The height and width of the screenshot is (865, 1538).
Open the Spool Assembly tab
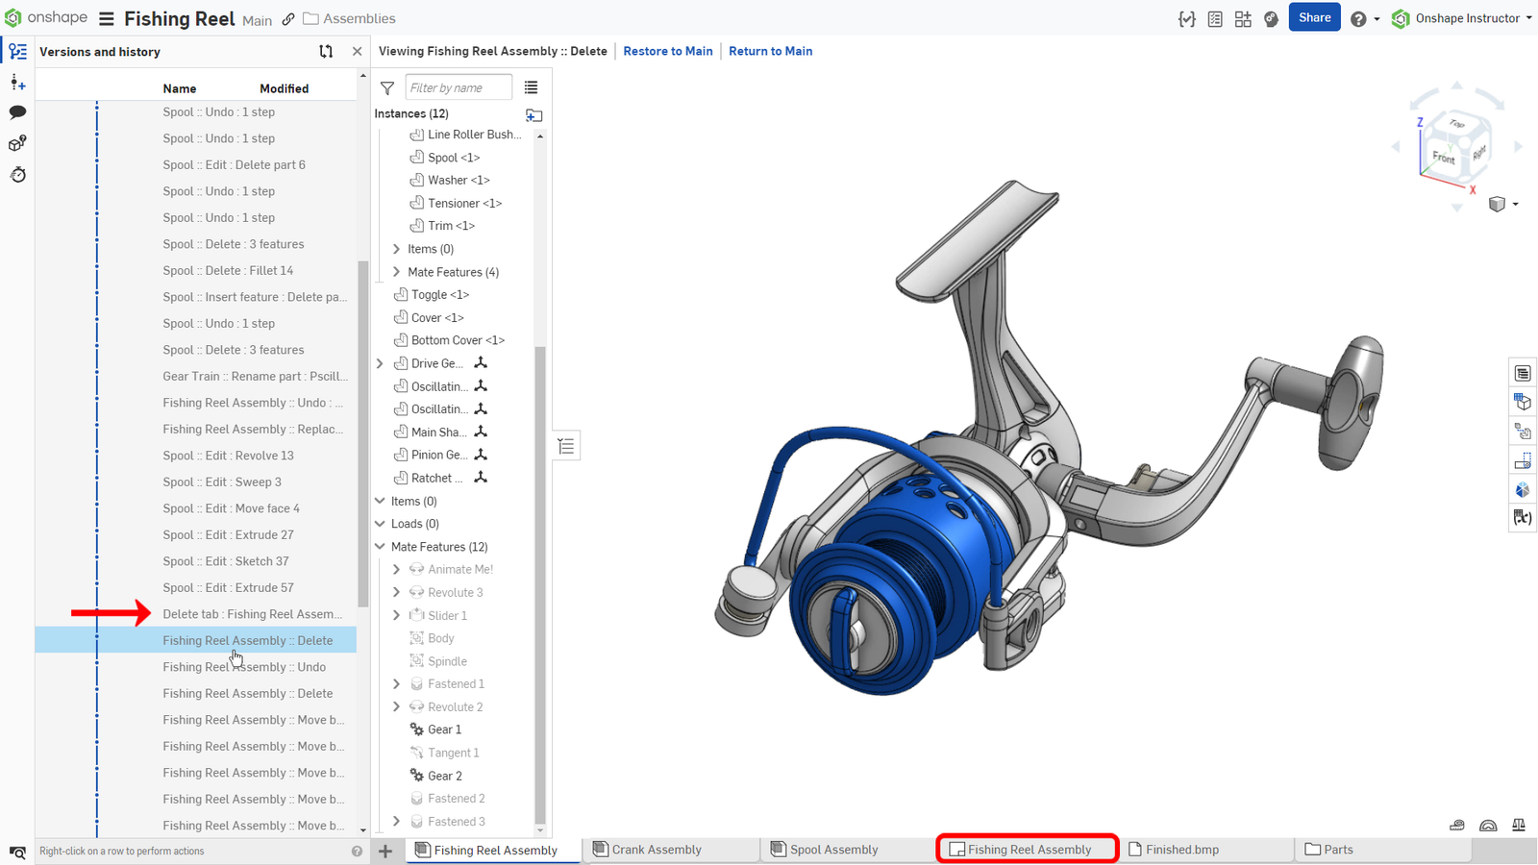[833, 850]
